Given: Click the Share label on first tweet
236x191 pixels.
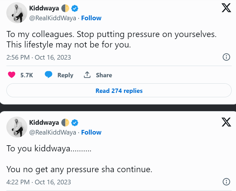Looking at the screenshot, I should 104,75.
